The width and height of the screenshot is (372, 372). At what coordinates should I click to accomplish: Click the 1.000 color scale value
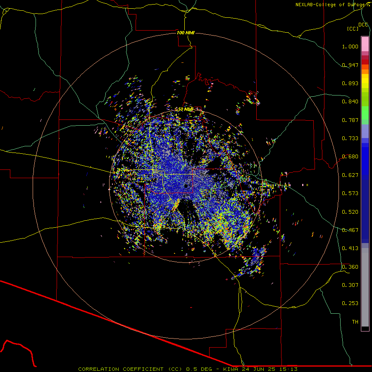tap(350, 46)
